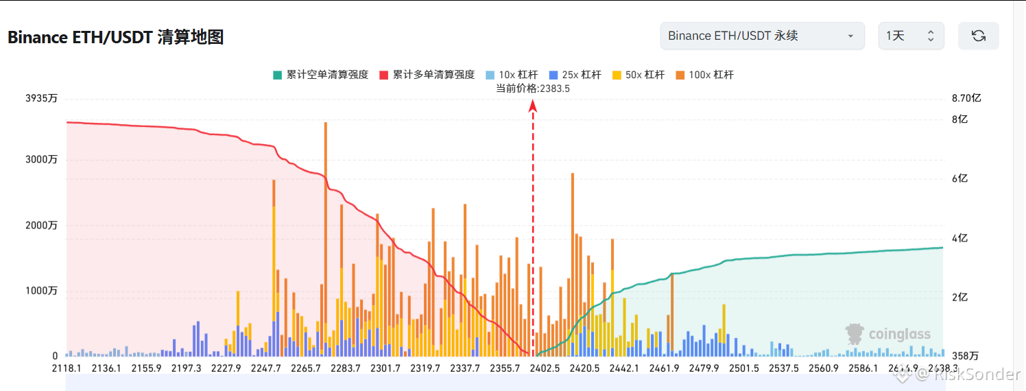Click the 当前价格:2383.5 label
This screenshot has height=391, width=1026.
[x=534, y=88]
